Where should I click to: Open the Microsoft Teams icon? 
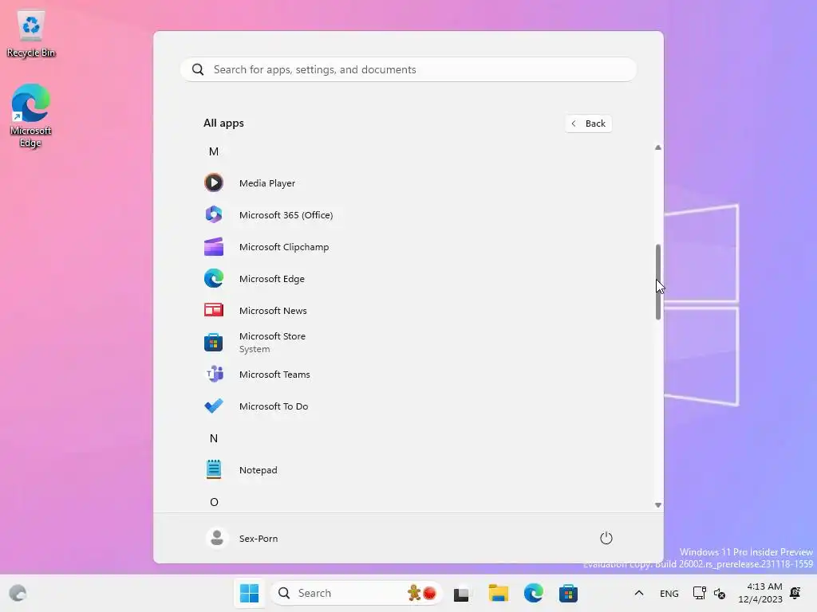(214, 375)
